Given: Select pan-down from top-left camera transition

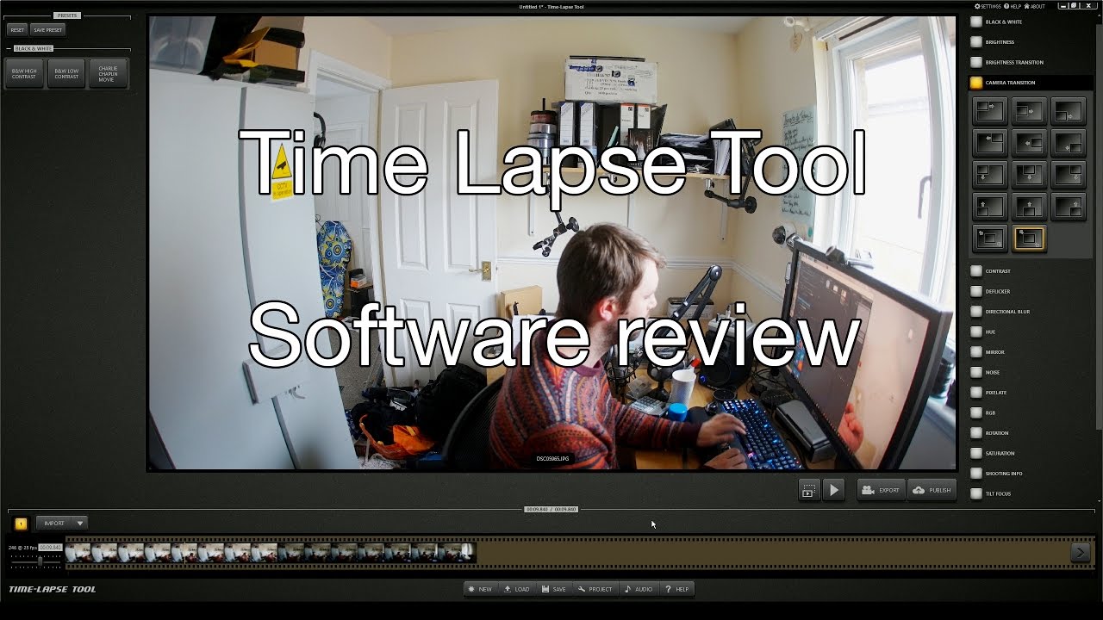Looking at the screenshot, I should click(990, 175).
